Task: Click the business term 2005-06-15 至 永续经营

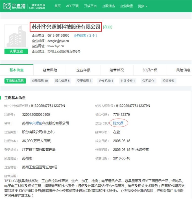Action: (x=131, y=150)
